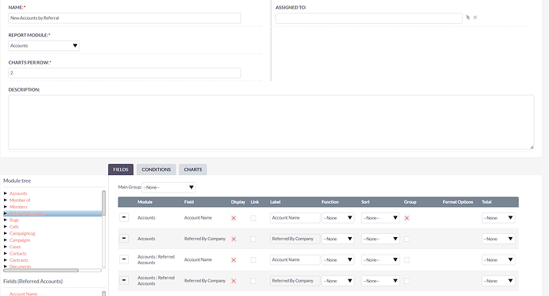This screenshot has height=296, width=549.
Task: Remove the Referred Accounts Account Name row
Action: point(124,259)
